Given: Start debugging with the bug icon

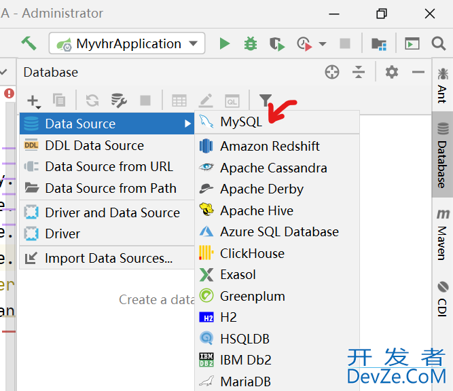Looking at the screenshot, I should (x=251, y=44).
